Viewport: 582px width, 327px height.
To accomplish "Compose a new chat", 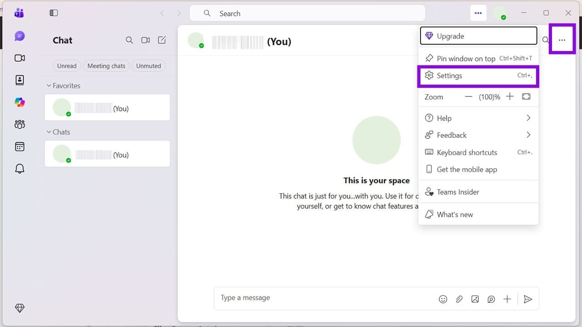I will click(x=162, y=40).
